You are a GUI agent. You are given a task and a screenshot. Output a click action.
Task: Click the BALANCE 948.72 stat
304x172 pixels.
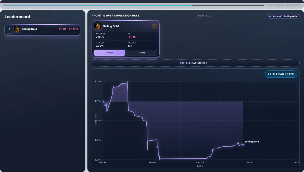(x=109, y=35)
